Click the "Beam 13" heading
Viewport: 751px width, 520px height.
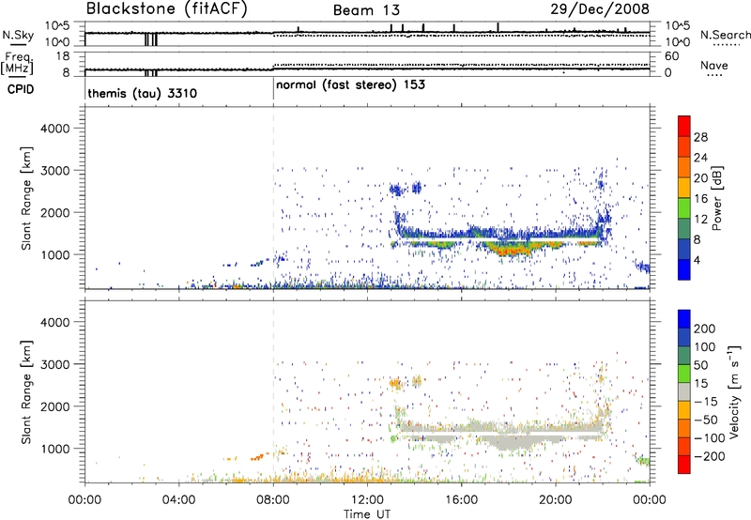click(x=366, y=10)
